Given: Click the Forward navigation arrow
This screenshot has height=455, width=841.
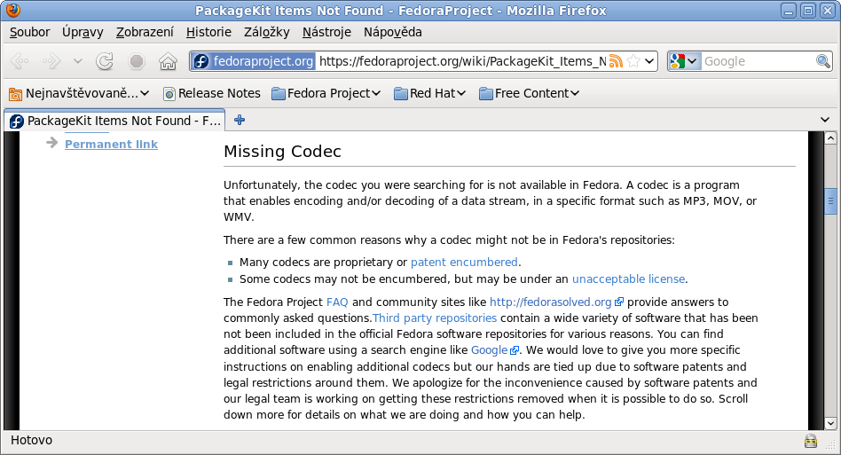Looking at the screenshot, I should point(51,61).
